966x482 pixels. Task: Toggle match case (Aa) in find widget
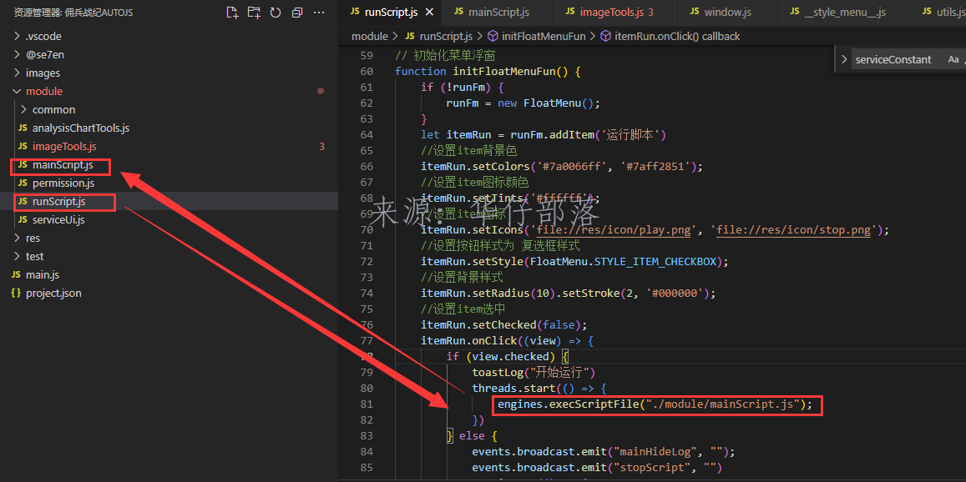click(x=953, y=60)
